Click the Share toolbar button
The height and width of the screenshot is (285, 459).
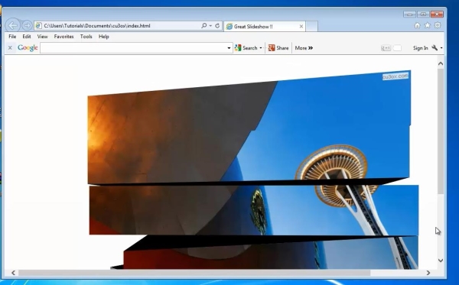(x=278, y=48)
